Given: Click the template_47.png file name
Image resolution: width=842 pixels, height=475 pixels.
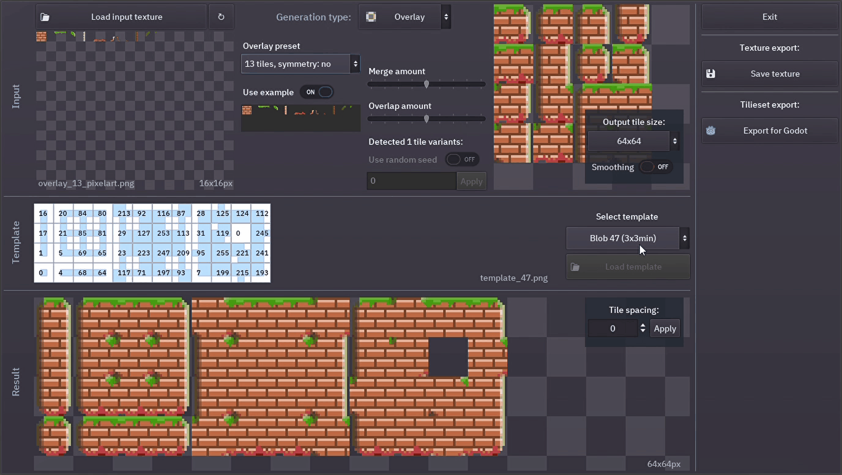Looking at the screenshot, I should 514,278.
